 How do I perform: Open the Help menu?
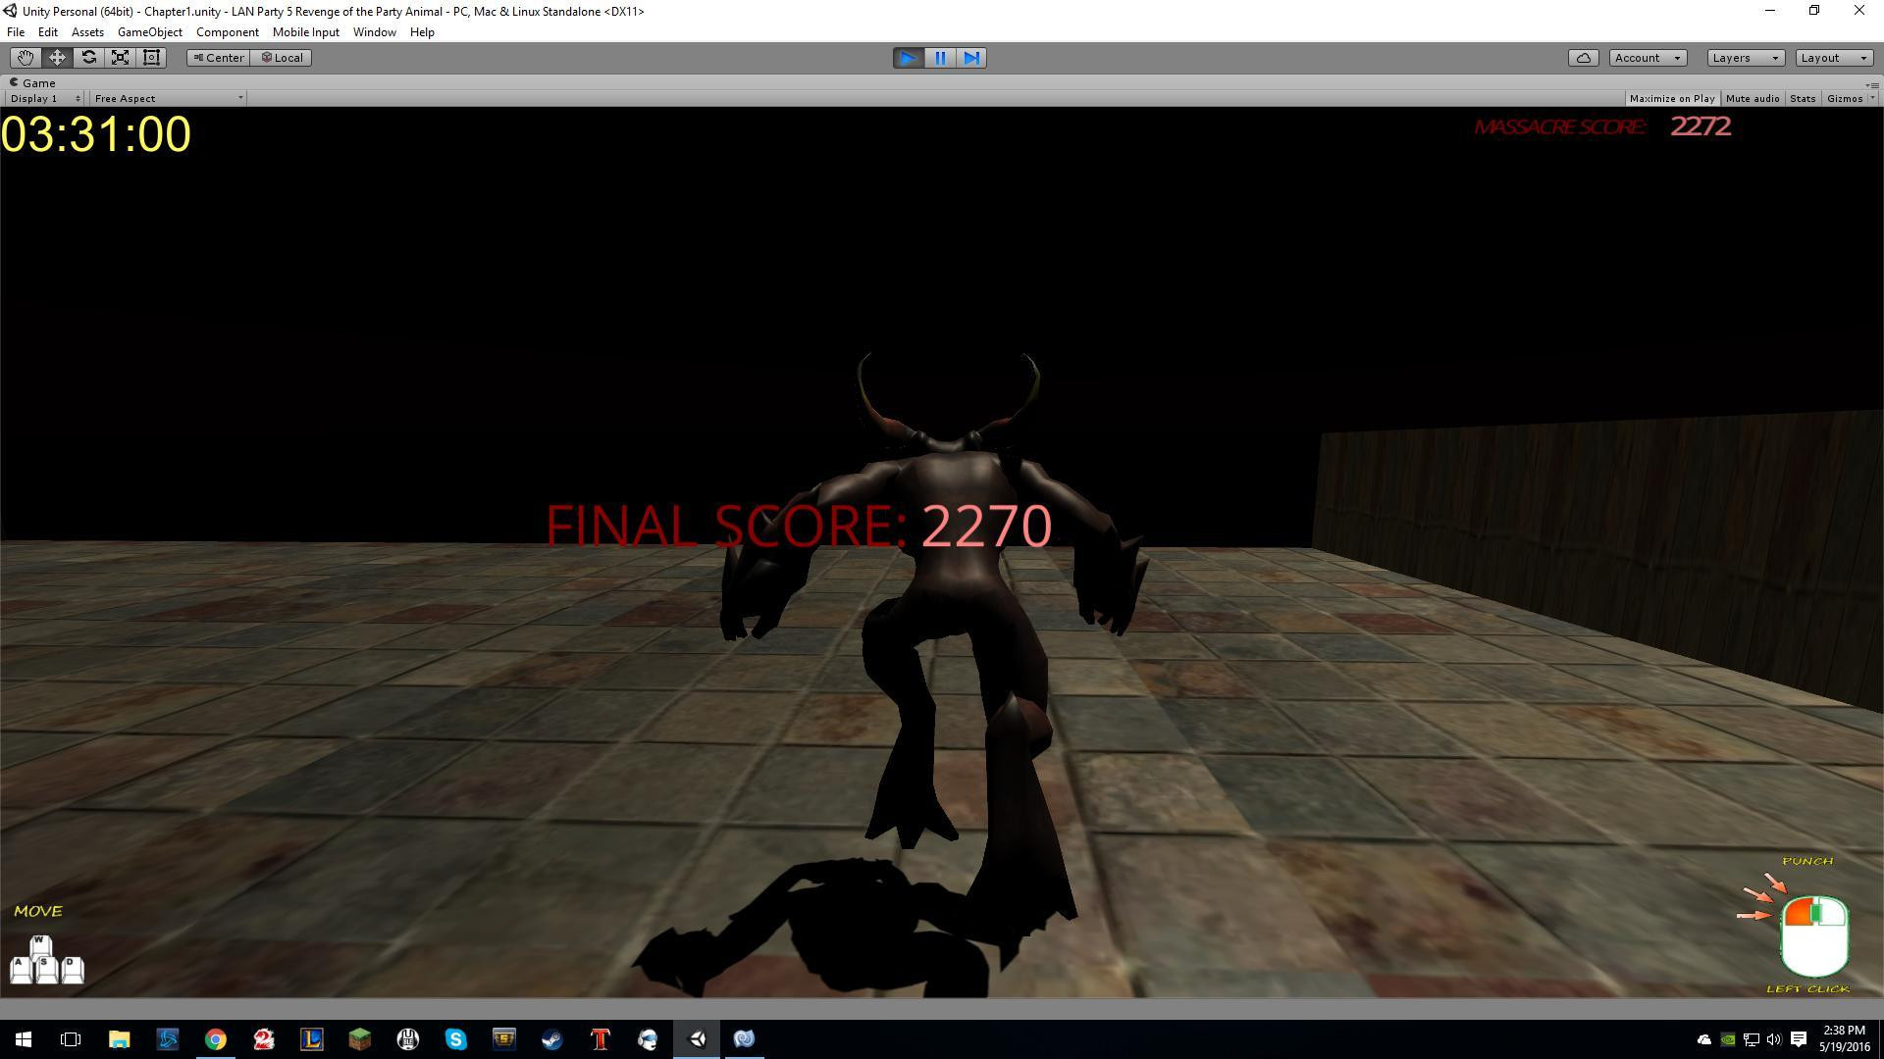tap(422, 32)
